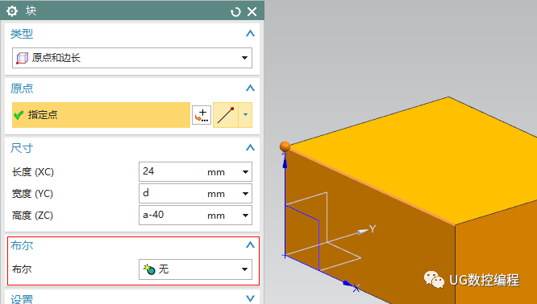
Task: Collapse the 原点 section
Action: pyautogui.click(x=250, y=88)
